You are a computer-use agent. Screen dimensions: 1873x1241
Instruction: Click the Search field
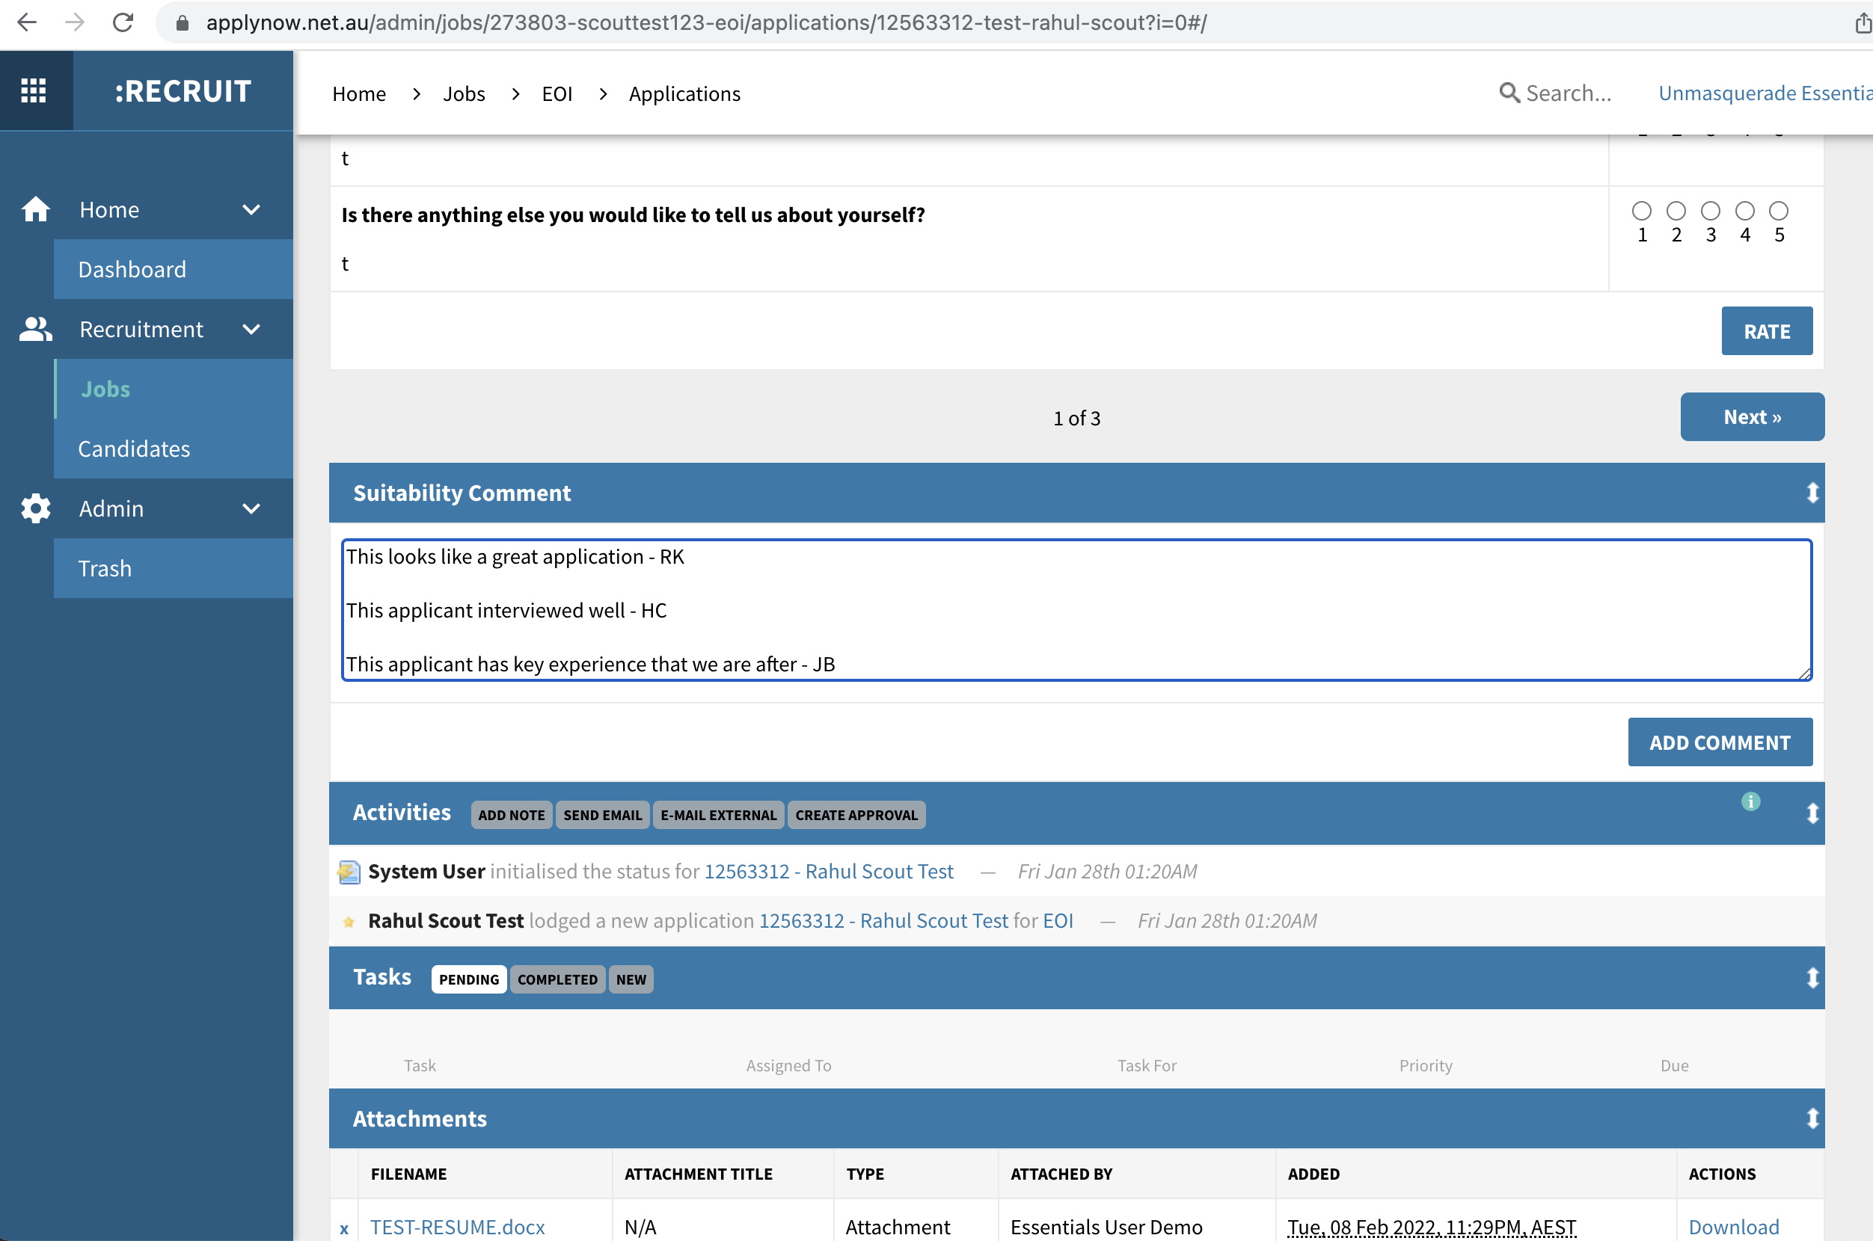[x=1568, y=93]
